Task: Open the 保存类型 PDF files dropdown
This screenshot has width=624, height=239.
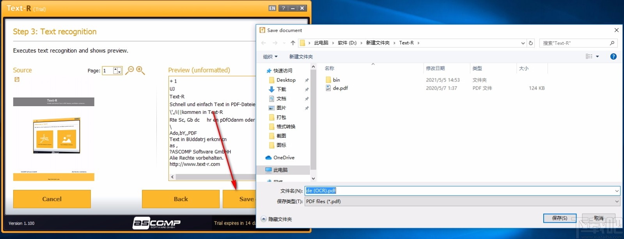Action: click(462, 202)
